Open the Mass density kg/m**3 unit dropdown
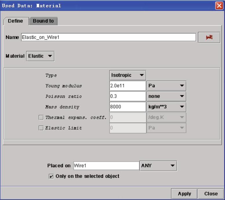The image size is (225, 200). [x=166, y=107]
